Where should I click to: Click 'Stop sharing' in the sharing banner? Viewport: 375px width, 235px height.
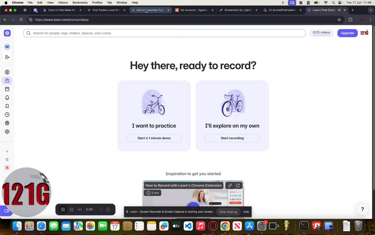point(228,212)
